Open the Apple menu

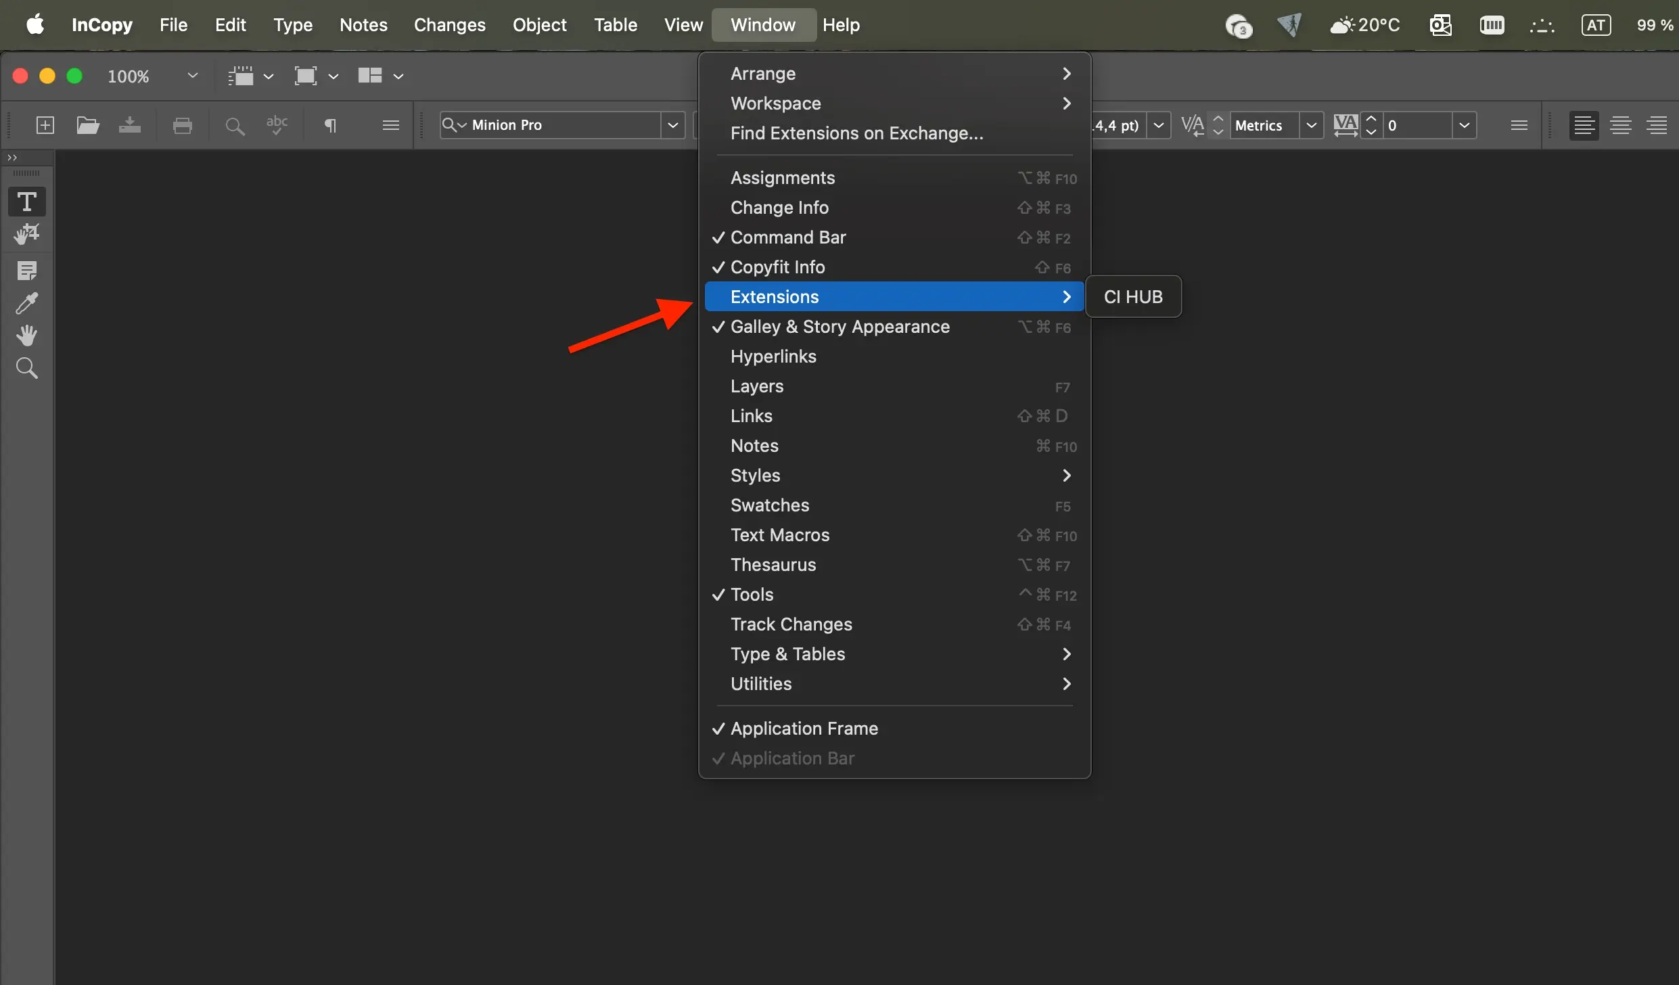[x=35, y=25]
